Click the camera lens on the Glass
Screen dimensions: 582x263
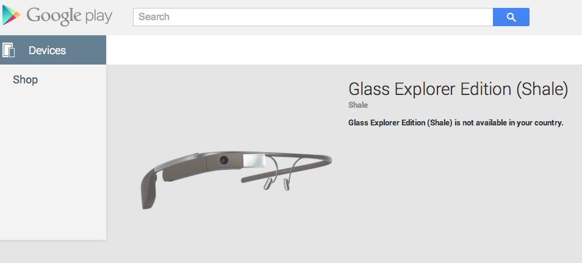click(x=224, y=160)
